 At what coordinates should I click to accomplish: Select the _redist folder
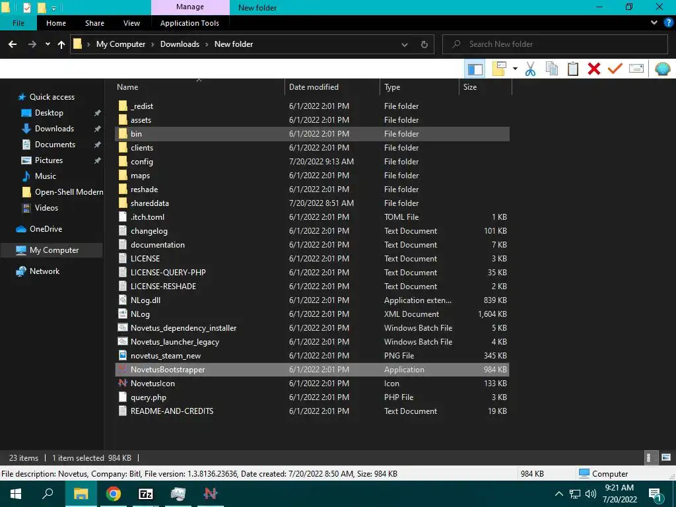(x=312, y=106)
